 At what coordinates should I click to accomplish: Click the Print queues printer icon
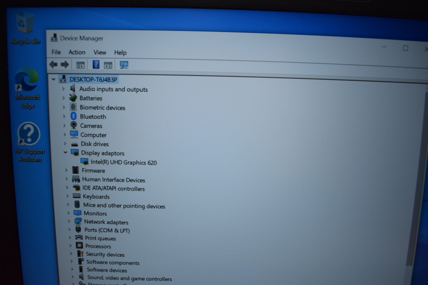tap(79, 238)
